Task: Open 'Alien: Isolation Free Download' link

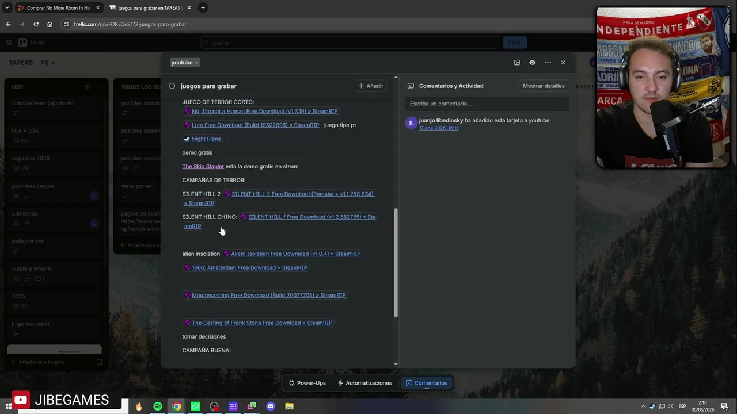Action: point(292,254)
